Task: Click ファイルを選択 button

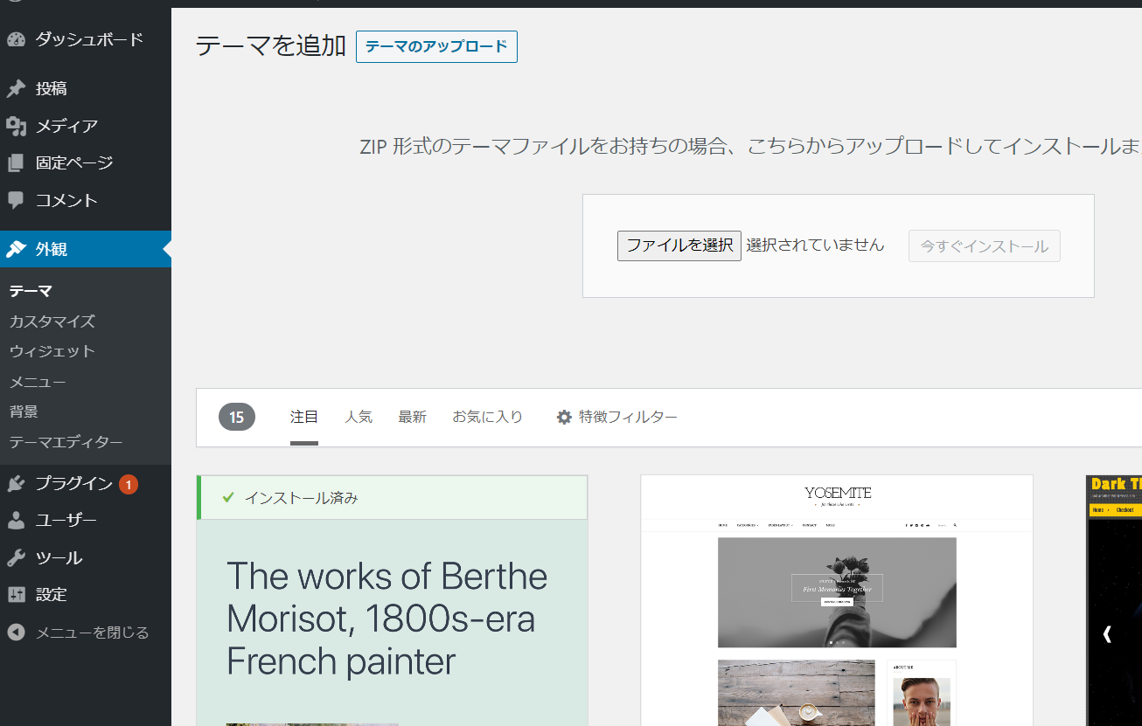Action: [679, 245]
